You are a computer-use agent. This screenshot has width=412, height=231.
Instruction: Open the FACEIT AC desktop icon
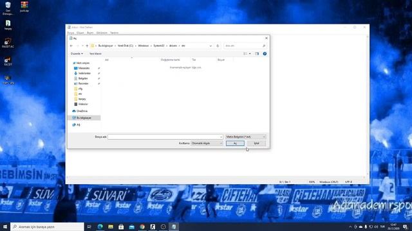(x=8, y=43)
